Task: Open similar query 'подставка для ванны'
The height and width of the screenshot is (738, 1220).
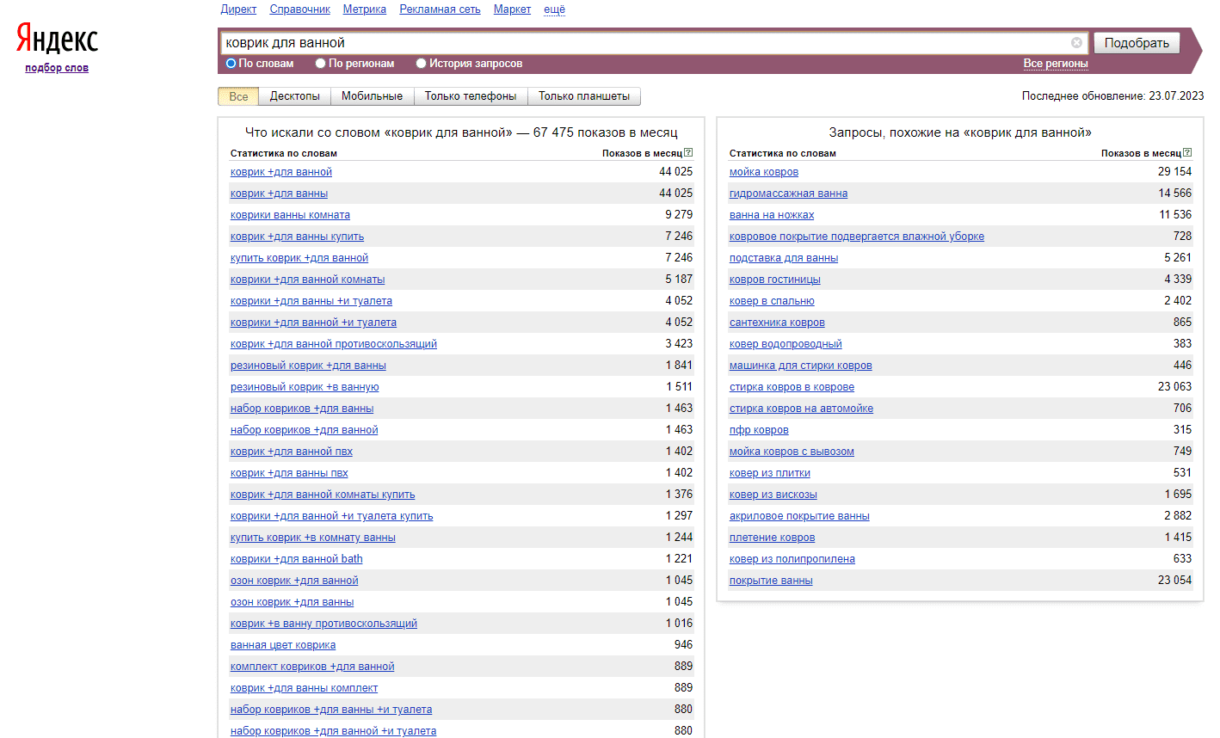Action: (784, 258)
